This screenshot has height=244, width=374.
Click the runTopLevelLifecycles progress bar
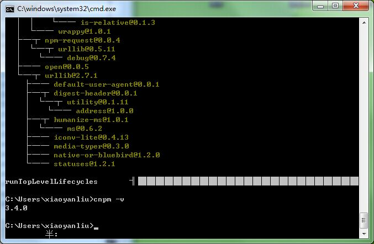point(248,181)
